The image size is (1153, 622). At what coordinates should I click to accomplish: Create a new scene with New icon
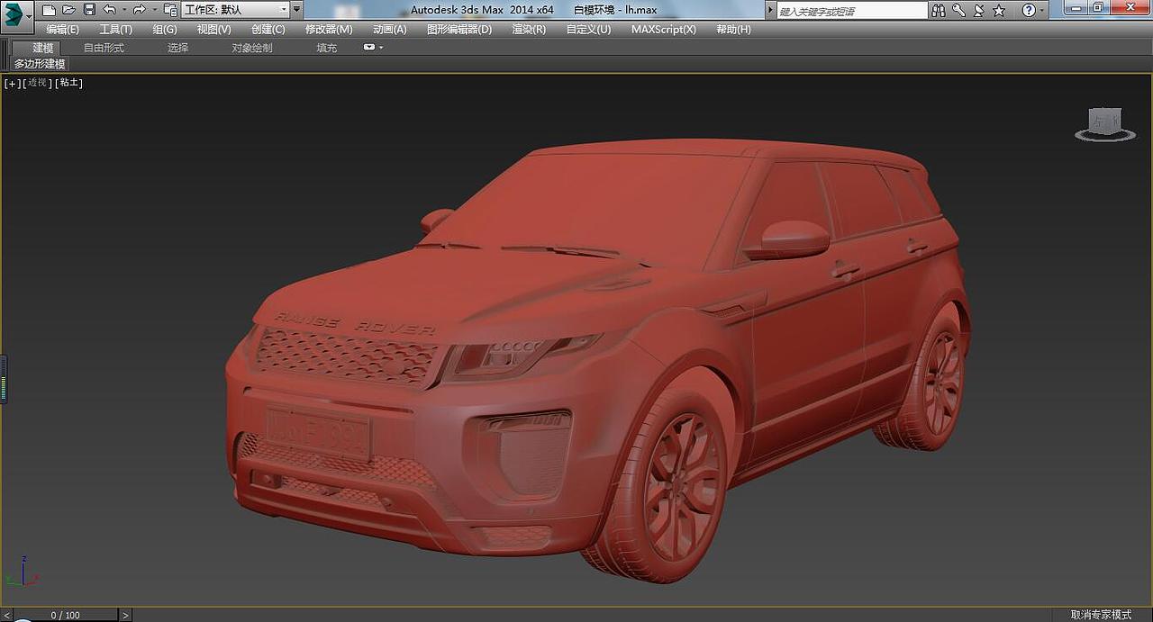[x=49, y=10]
